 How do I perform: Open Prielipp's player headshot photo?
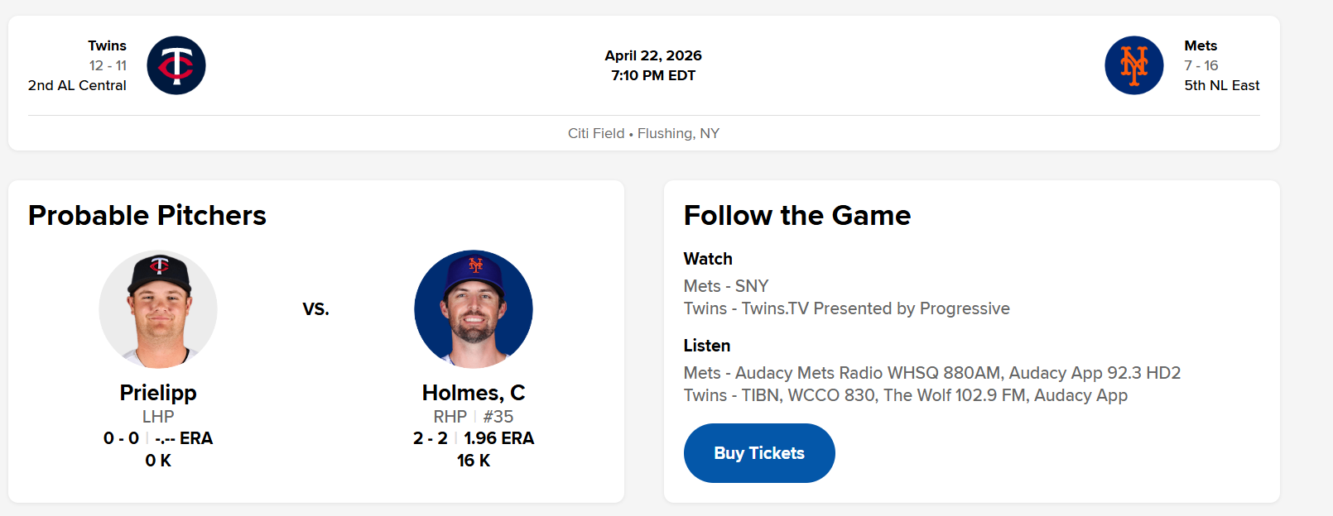158,309
